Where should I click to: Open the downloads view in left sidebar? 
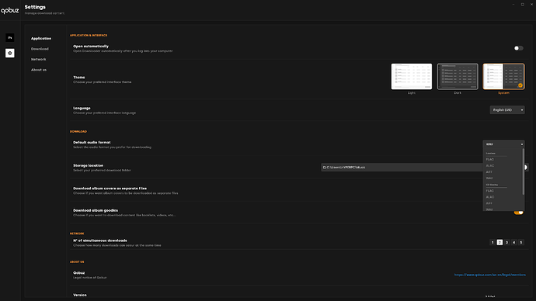pyautogui.click(x=10, y=37)
